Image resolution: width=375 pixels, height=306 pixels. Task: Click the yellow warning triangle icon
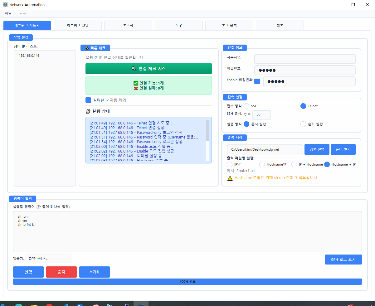click(x=230, y=178)
